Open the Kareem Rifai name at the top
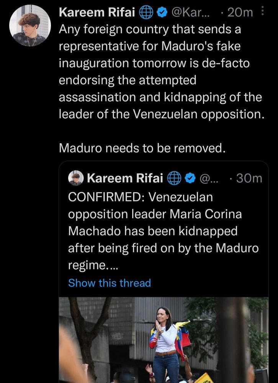 [x=97, y=12]
